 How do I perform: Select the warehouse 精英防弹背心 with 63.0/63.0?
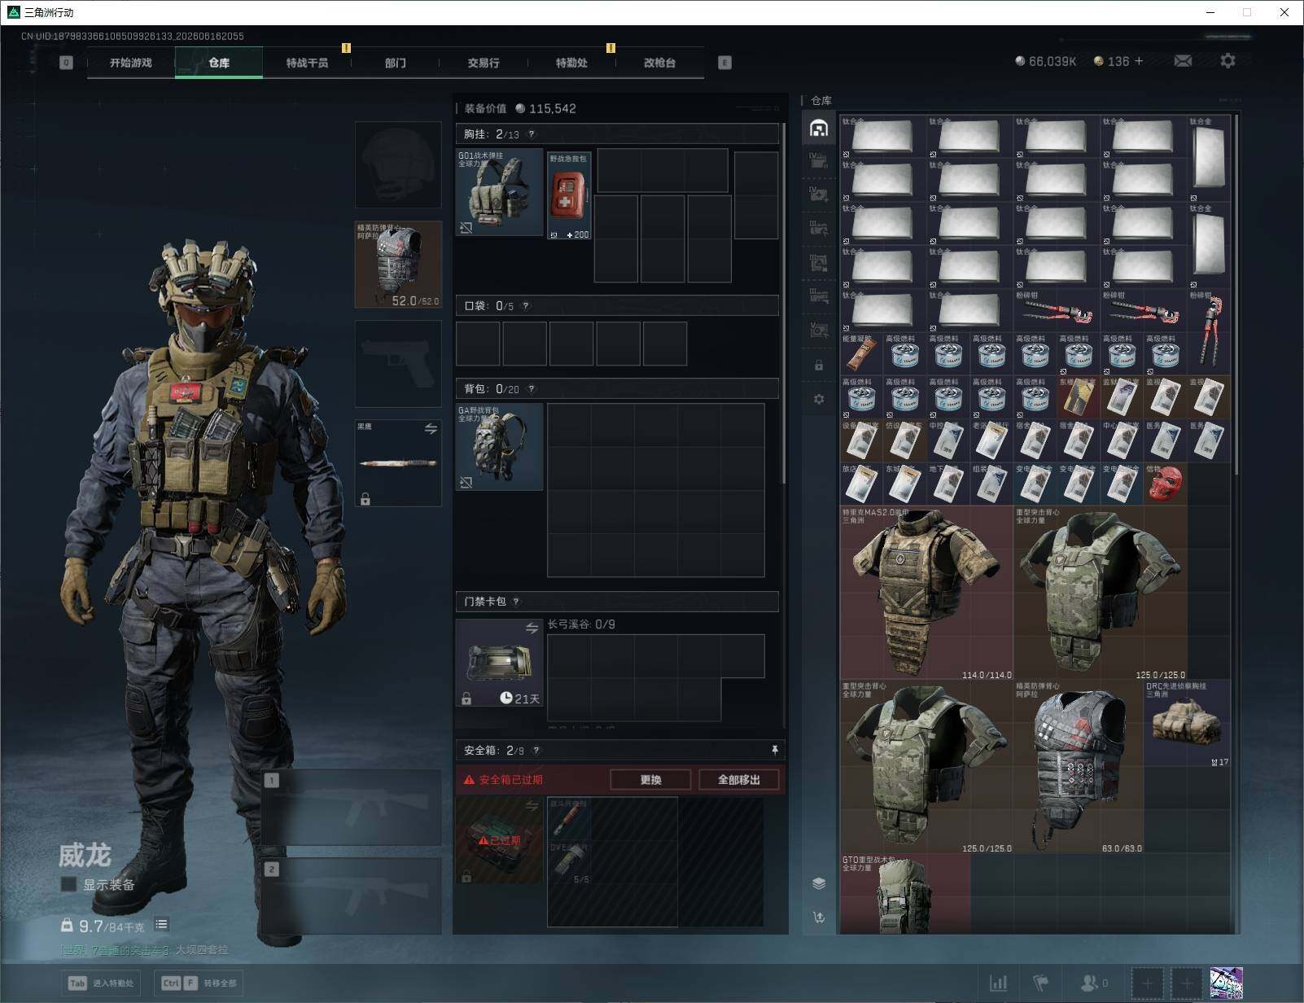point(1079,767)
